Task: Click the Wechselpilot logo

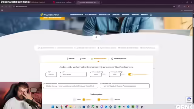Action: 50,15
